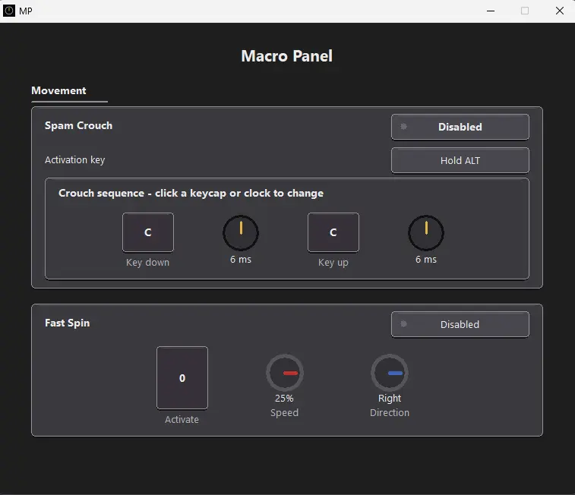Adjust the red Speed dial
Viewport: 575px width, 495px height.
(285, 373)
